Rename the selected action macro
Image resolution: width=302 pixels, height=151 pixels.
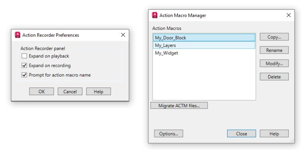click(x=274, y=50)
